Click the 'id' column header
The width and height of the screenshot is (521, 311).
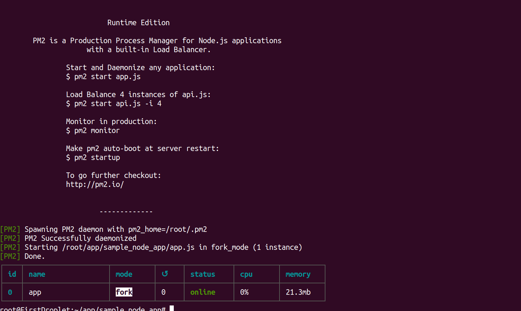click(12, 274)
